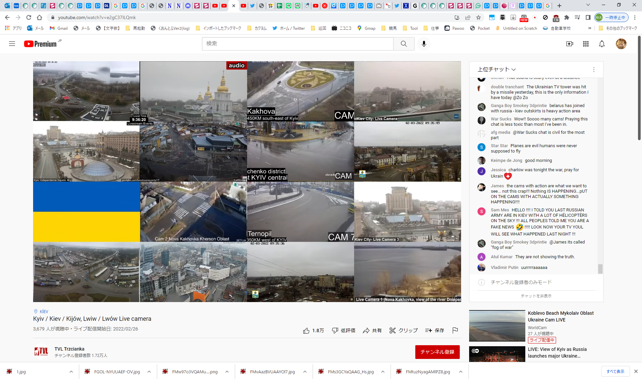Subscribe with the チャンネル登録 button

tap(437, 352)
